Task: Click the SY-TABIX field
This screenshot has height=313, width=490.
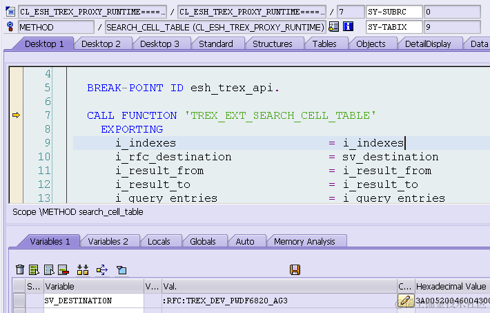Action: [394, 27]
